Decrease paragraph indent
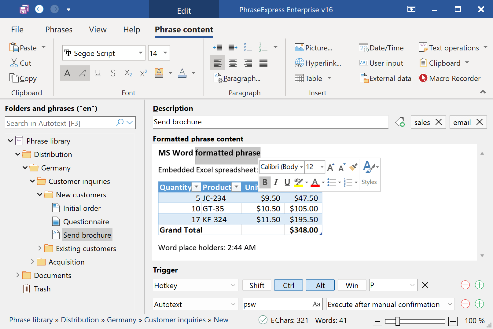Viewport: 493px width, 329px height. click(218, 47)
